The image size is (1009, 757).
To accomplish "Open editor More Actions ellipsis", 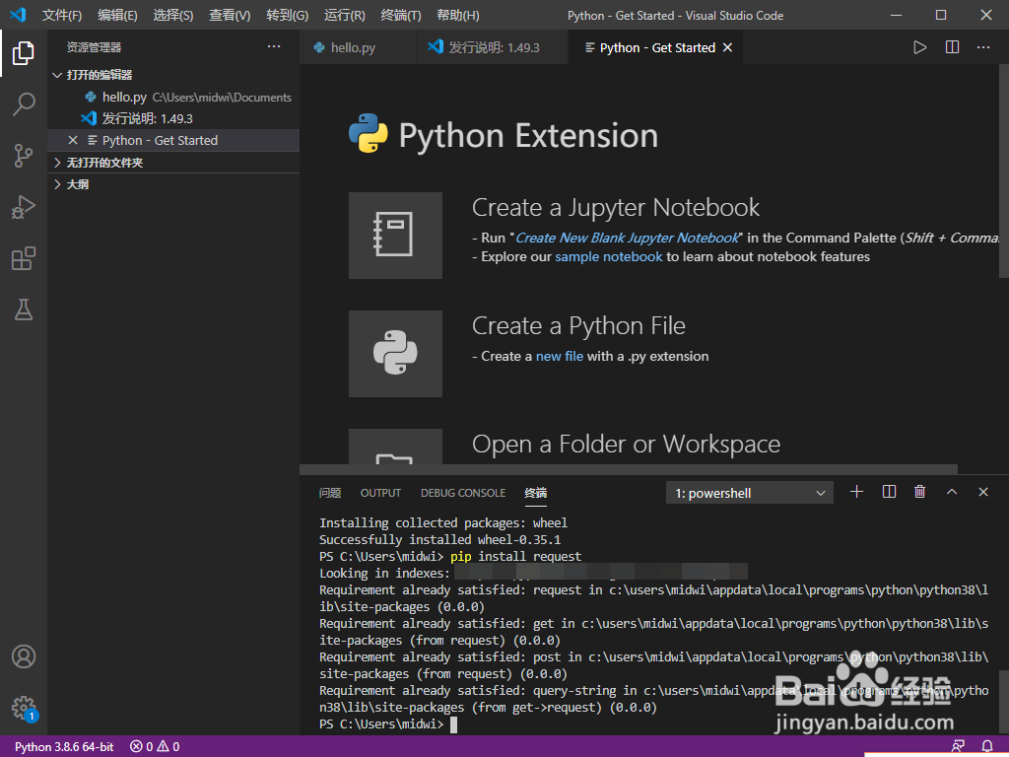I will click(x=982, y=47).
